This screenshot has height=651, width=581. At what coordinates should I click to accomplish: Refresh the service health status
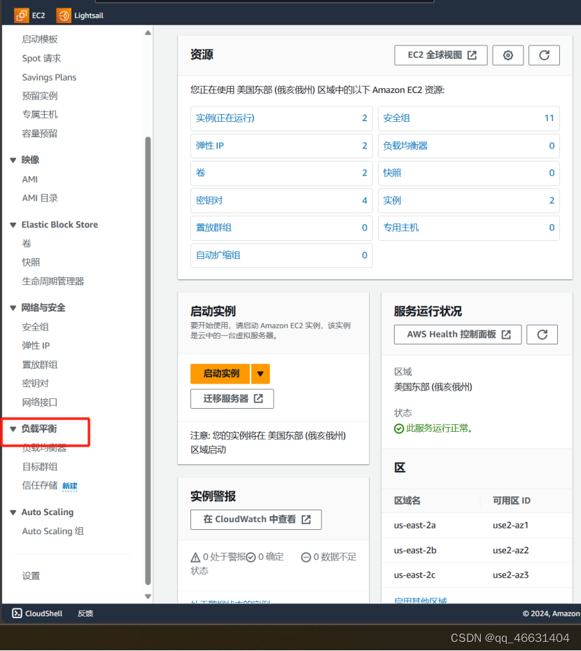[x=542, y=334]
